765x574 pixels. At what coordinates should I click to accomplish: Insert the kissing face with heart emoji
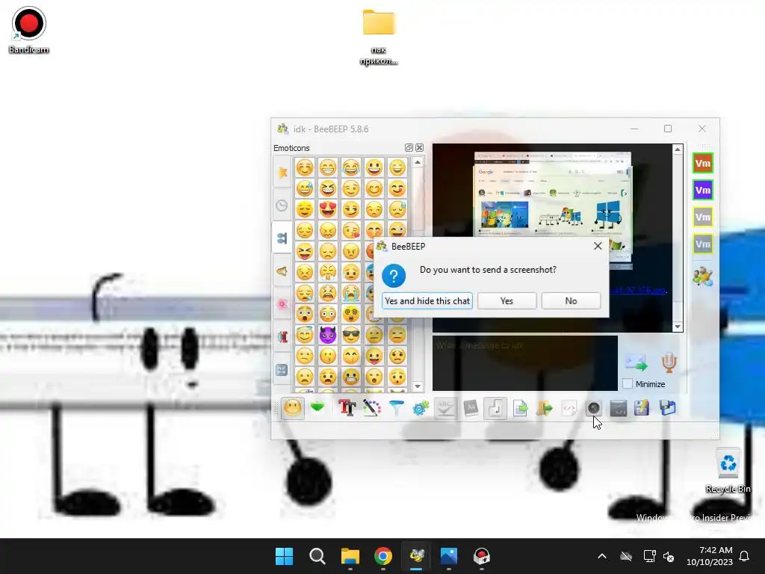pyautogui.click(x=351, y=230)
